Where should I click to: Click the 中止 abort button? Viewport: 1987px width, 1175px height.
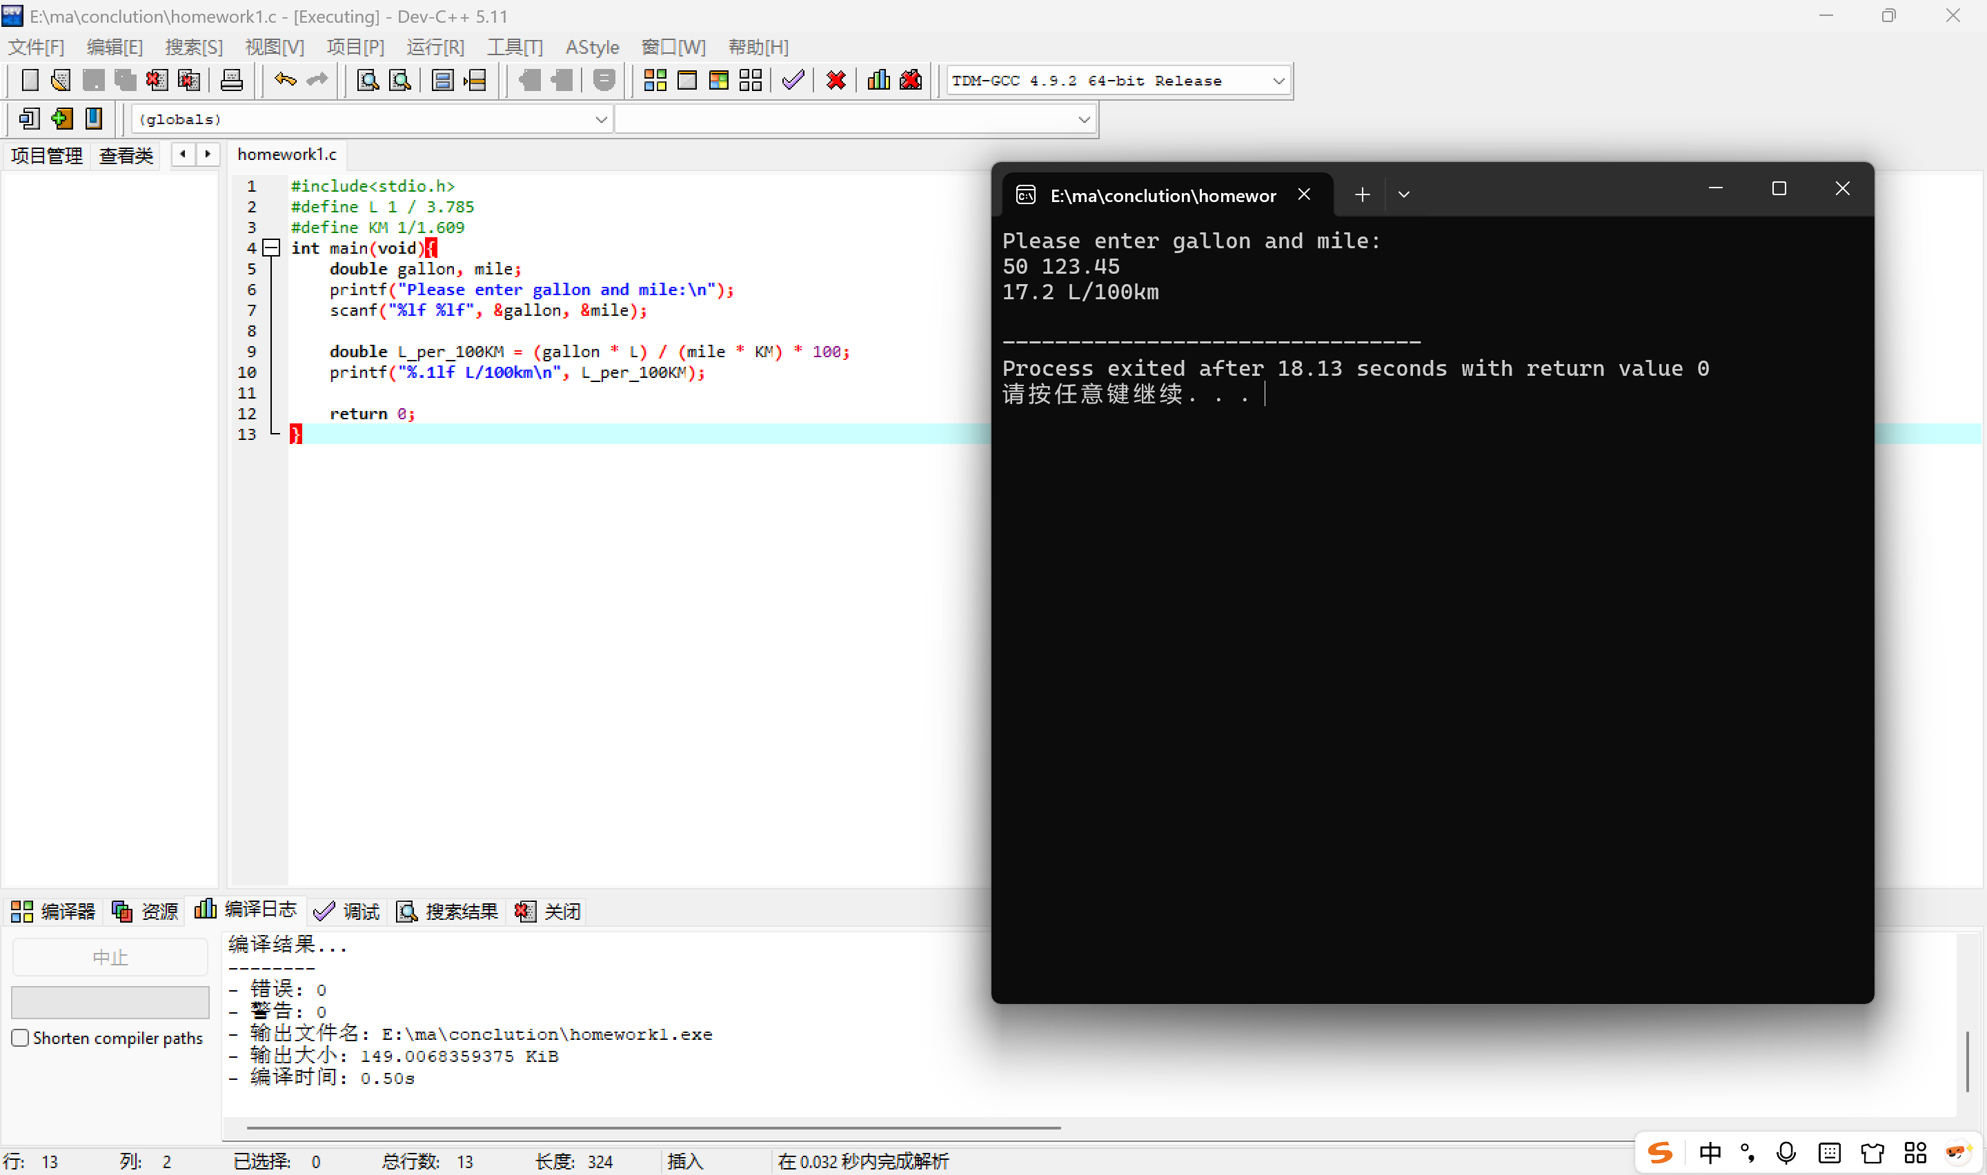110,957
